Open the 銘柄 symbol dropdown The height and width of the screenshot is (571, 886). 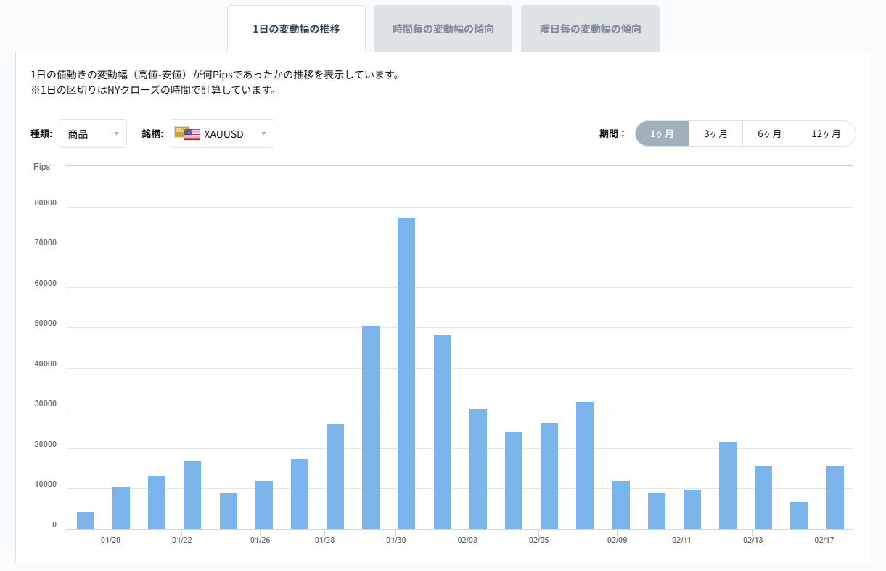coord(221,133)
